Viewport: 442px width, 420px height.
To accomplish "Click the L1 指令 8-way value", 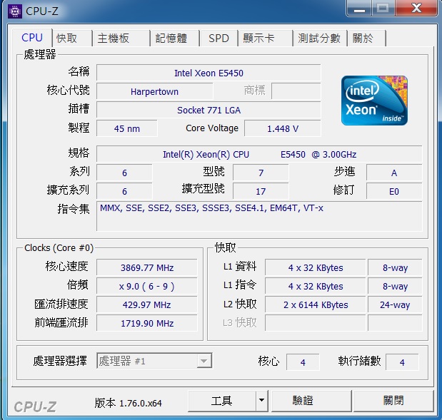I will (x=395, y=286).
